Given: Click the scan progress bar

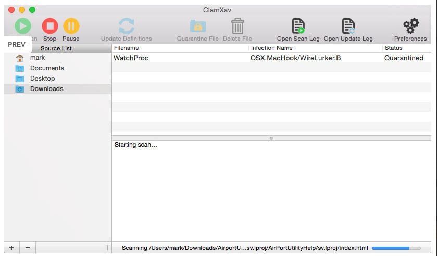Looking at the screenshot, I should 396,248.
